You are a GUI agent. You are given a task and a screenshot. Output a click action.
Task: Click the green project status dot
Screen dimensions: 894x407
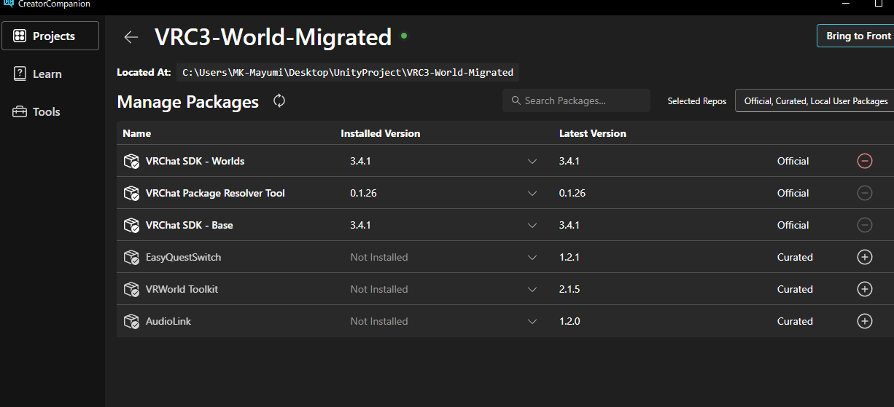click(404, 35)
